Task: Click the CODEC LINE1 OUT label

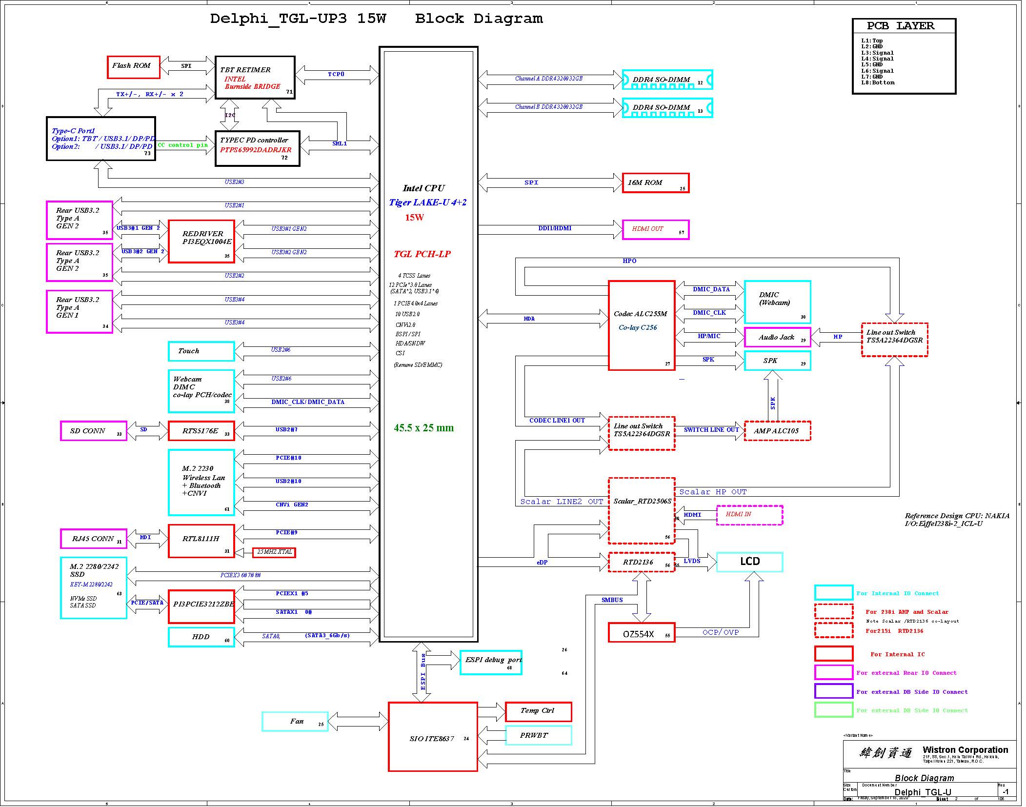Action: pos(557,421)
